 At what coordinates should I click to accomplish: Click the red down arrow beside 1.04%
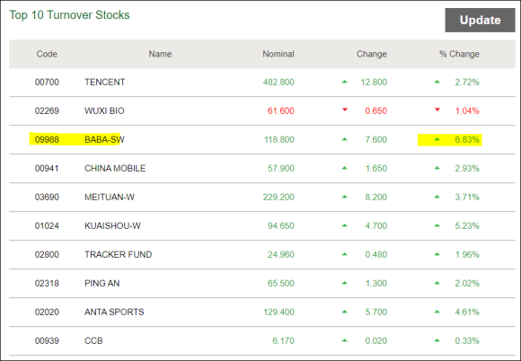coord(437,110)
